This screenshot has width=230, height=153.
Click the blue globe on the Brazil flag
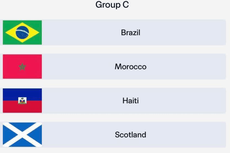click(22, 32)
